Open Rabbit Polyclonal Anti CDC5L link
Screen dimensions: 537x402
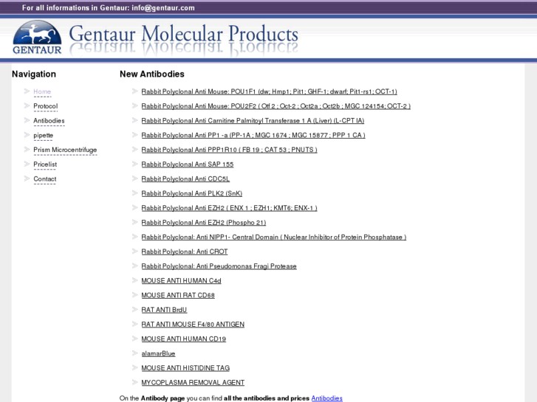pyautogui.click(x=185, y=179)
